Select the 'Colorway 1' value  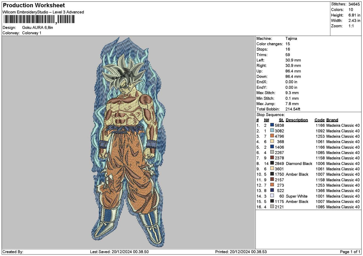[x=32, y=33]
